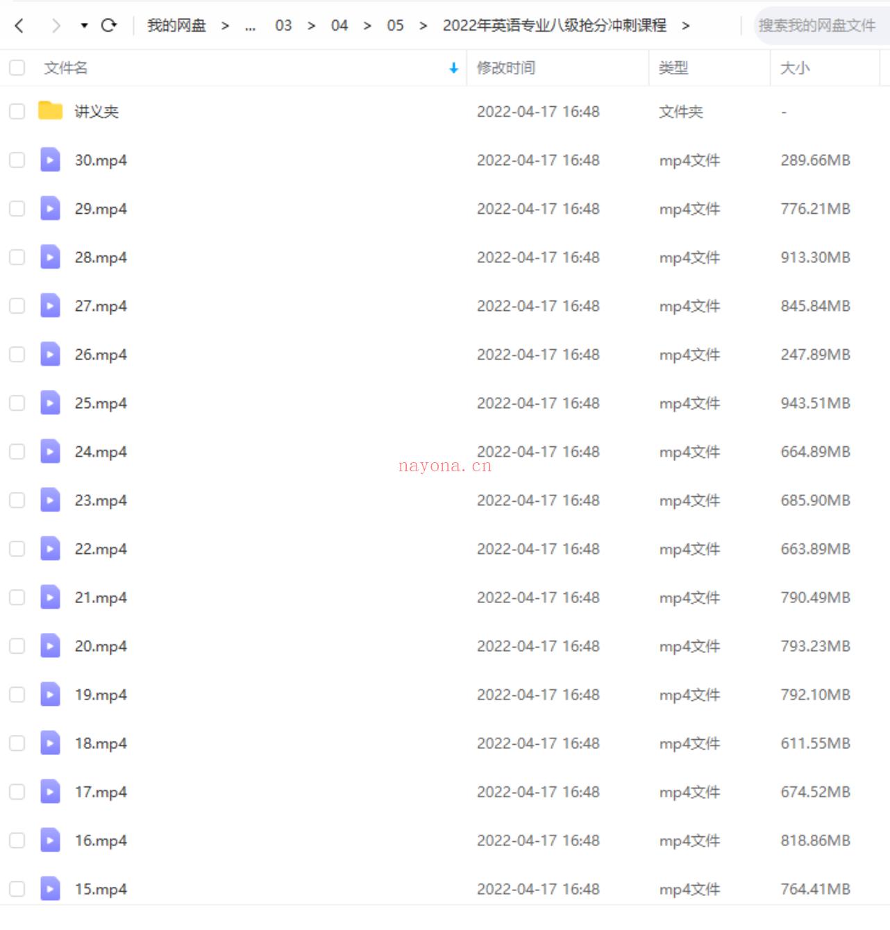Image resolution: width=890 pixels, height=930 pixels.
Task: Click the size value 943.51MB
Action: click(x=815, y=403)
